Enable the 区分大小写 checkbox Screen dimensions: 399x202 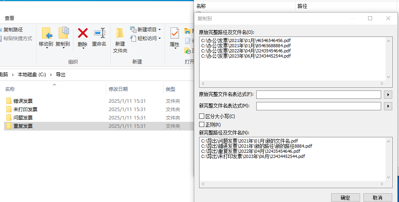click(202, 116)
